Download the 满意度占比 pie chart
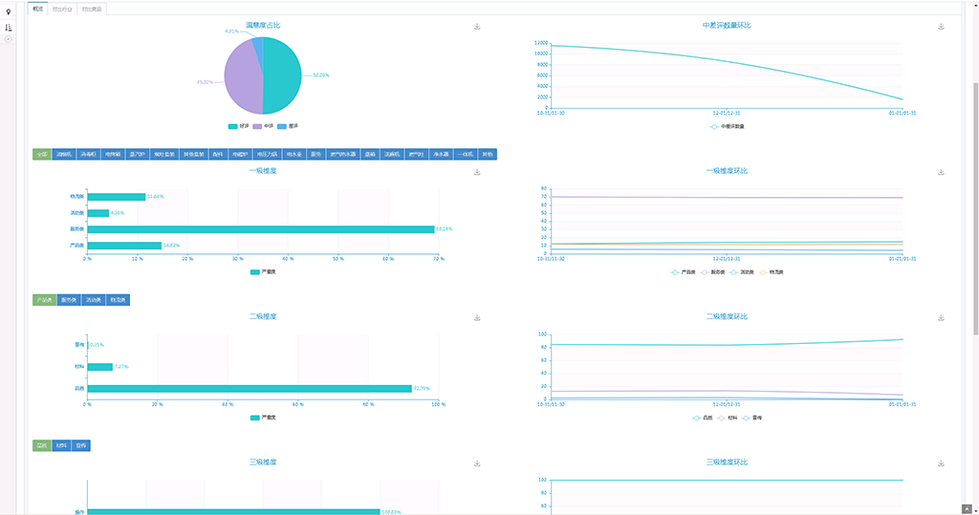This screenshot has height=515, width=979. 477,27
